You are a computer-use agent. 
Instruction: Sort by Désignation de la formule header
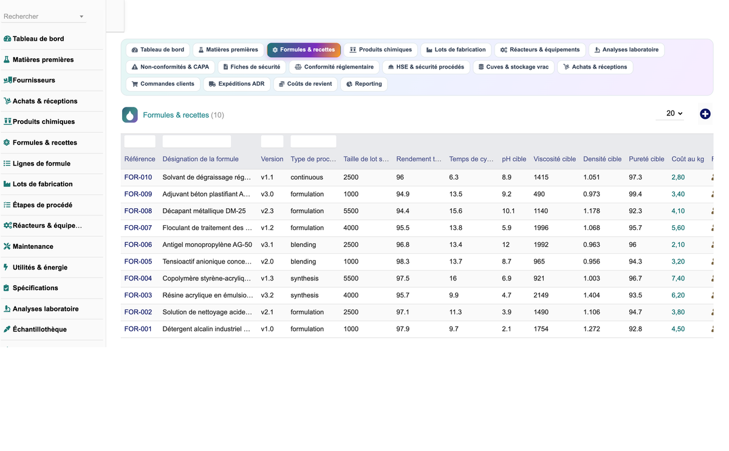[x=200, y=159]
